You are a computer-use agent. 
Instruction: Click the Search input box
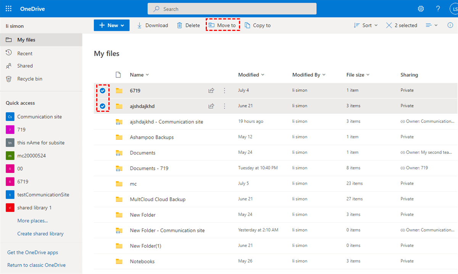[x=232, y=9]
